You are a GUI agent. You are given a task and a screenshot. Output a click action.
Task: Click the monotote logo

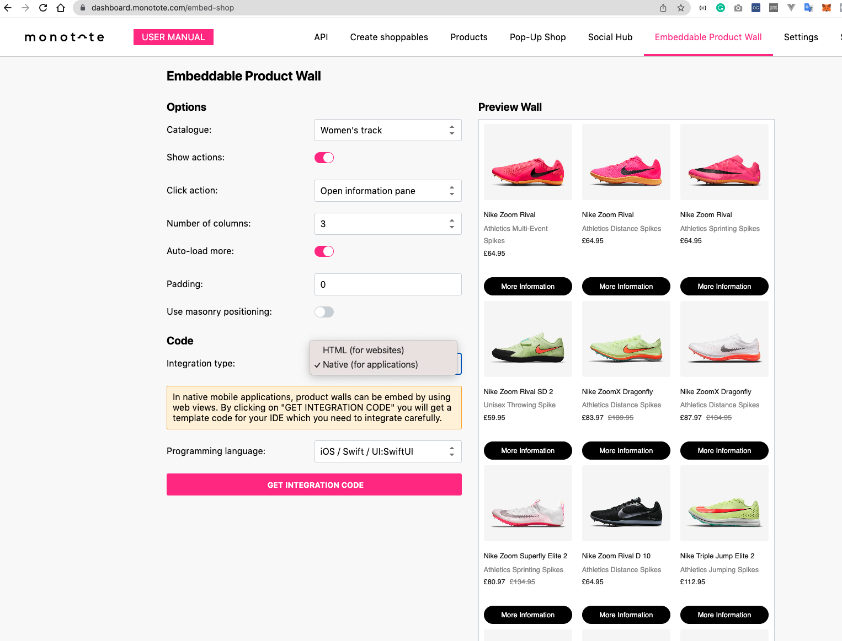click(65, 37)
